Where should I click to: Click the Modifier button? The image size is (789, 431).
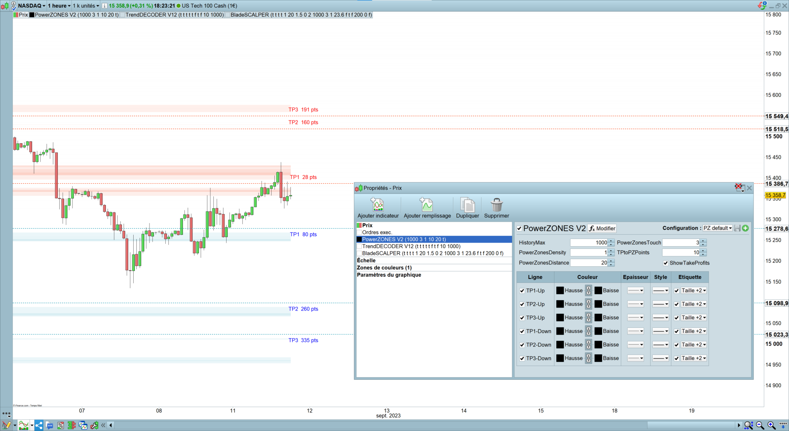(602, 229)
